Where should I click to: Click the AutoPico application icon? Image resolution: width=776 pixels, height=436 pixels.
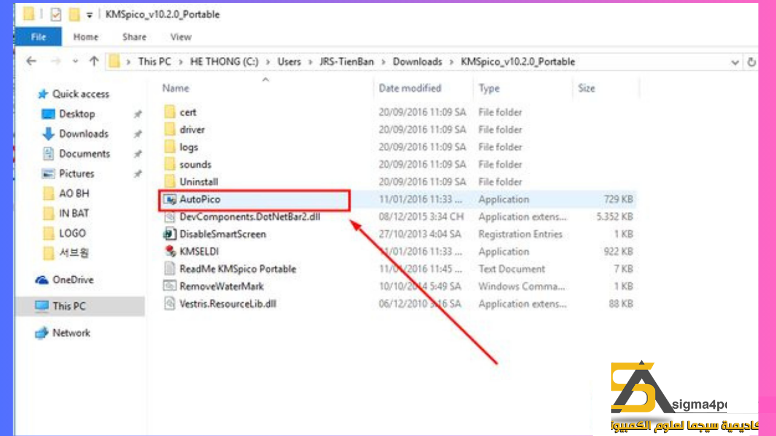170,199
